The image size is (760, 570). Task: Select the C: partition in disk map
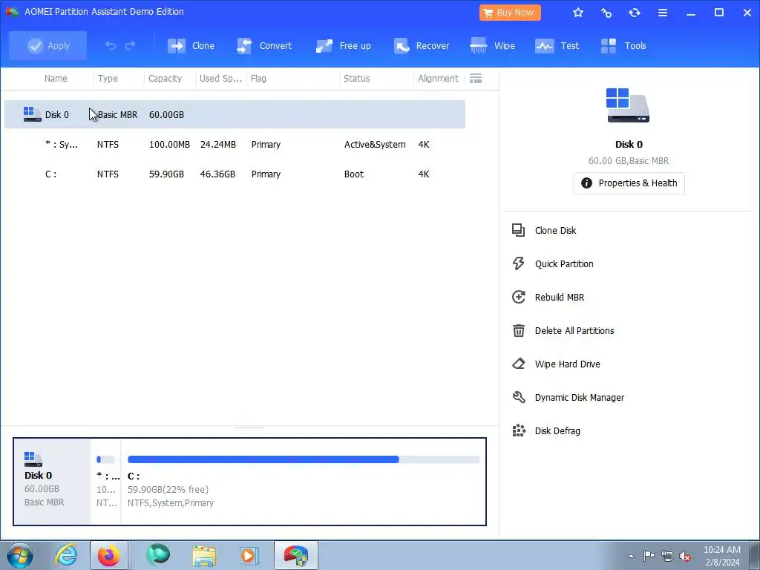tap(304, 482)
